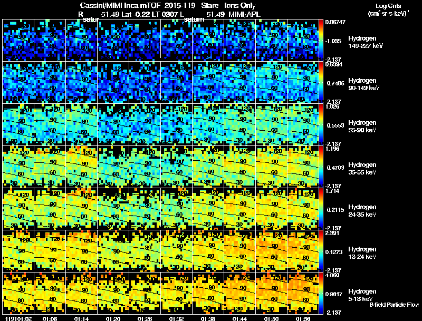Select the 'Hydrogen 5-13 keV' row label
422x321 pixels.
click(x=362, y=295)
